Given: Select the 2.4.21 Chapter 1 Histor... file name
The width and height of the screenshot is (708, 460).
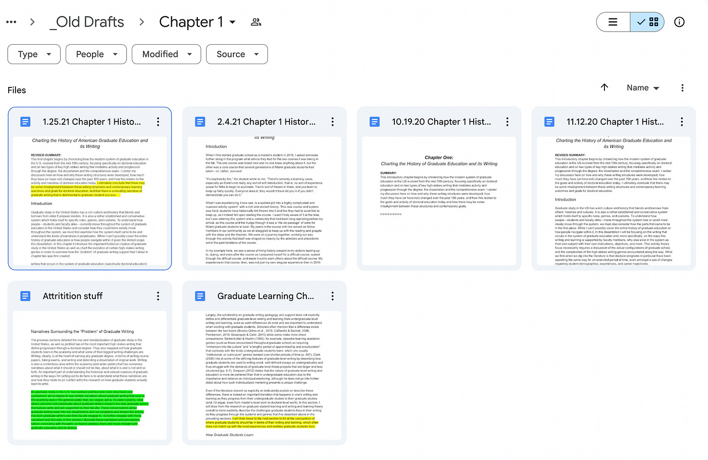Looking at the screenshot, I should (266, 122).
